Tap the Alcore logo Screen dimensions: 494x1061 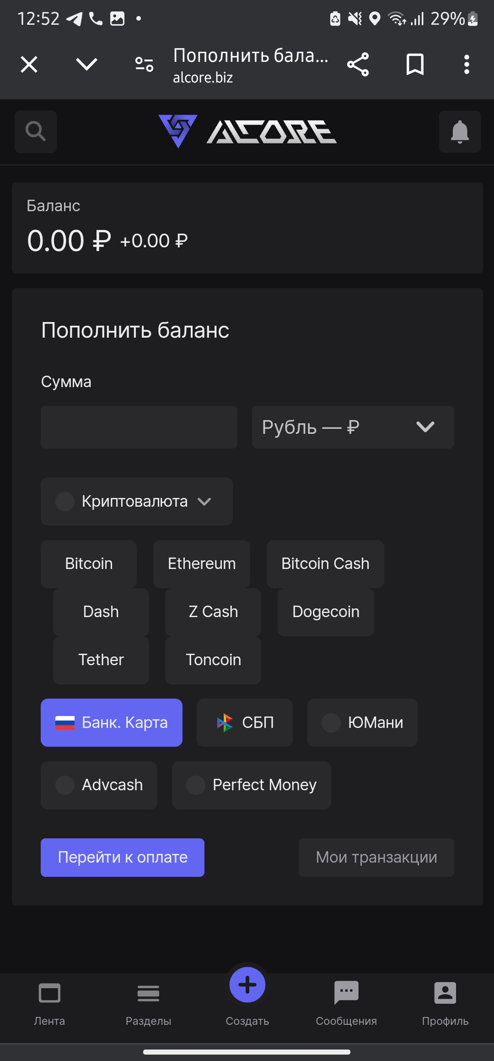coord(247,131)
